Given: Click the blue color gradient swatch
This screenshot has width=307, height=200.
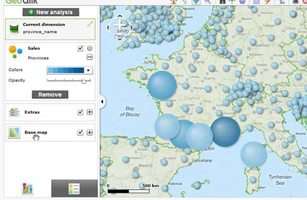Looking at the screenshot, I should 66,70.
